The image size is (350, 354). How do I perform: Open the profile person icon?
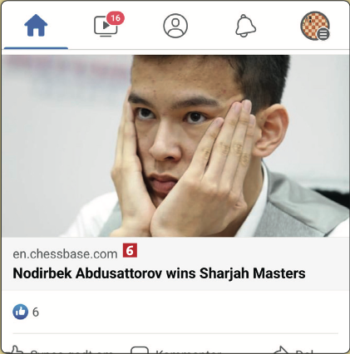coord(175,26)
